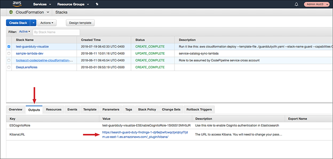Open the toolsacct-codepipeline-cloudformation stack link
The width and height of the screenshot is (333, 159).
tap(44, 61)
